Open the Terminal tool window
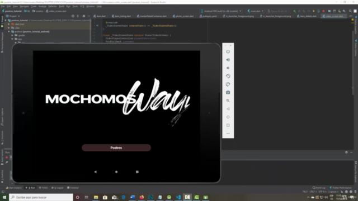 (73, 188)
